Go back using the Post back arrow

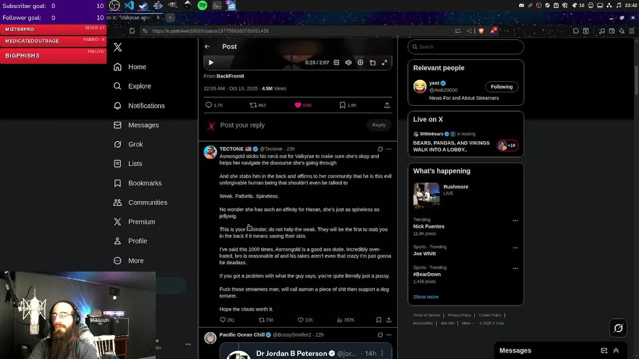[207, 46]
